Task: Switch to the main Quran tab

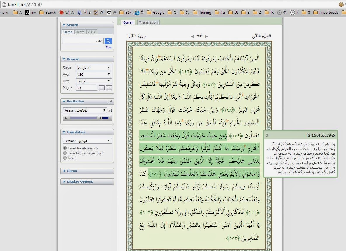Action: (128, 22)
